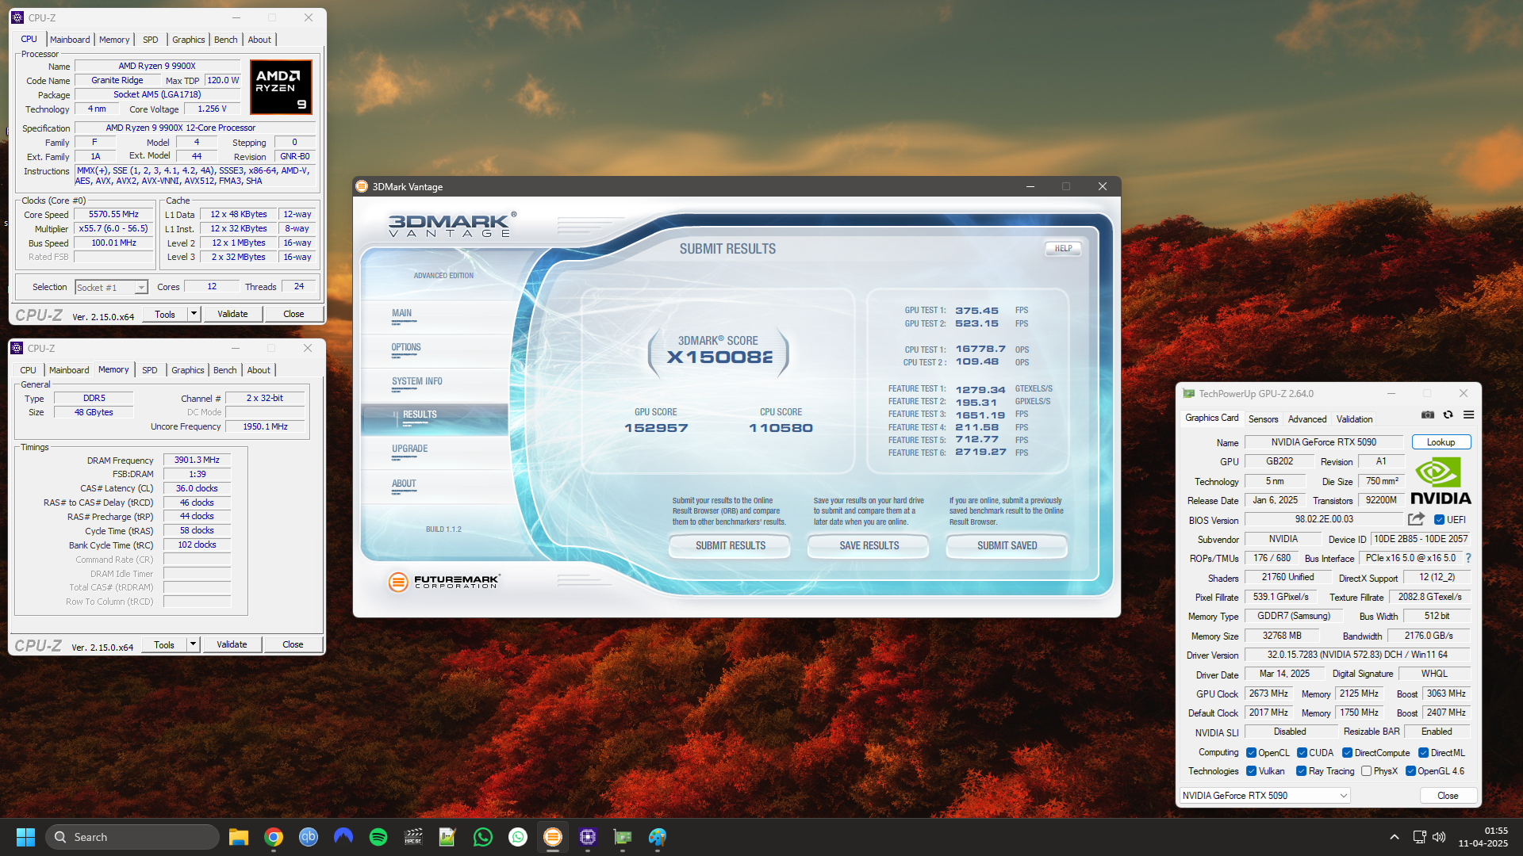Open the green WhatsApp taskbar icon
This screenshot has height=856, width=1523.
(x=483, y=837)
